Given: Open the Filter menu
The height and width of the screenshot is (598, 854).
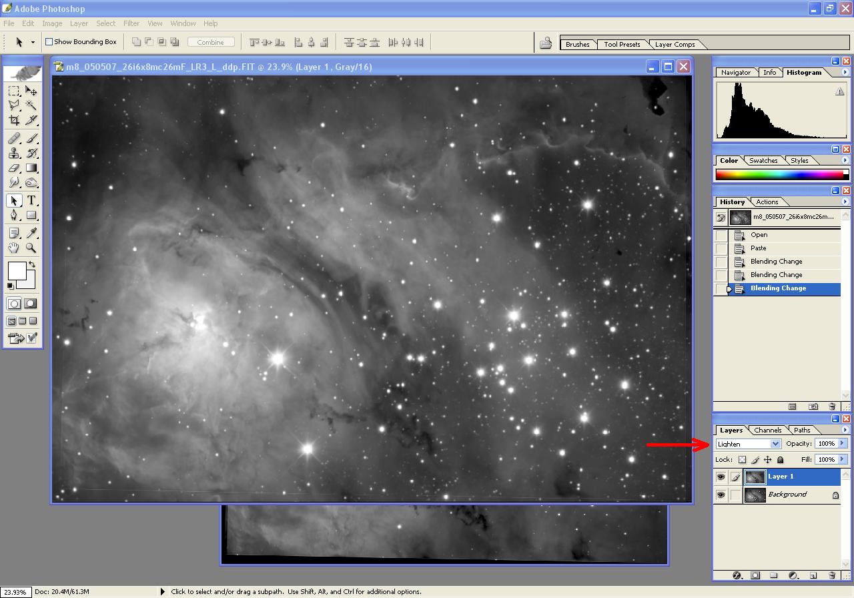Looking at the screenshot, I should tap(131, 23).
